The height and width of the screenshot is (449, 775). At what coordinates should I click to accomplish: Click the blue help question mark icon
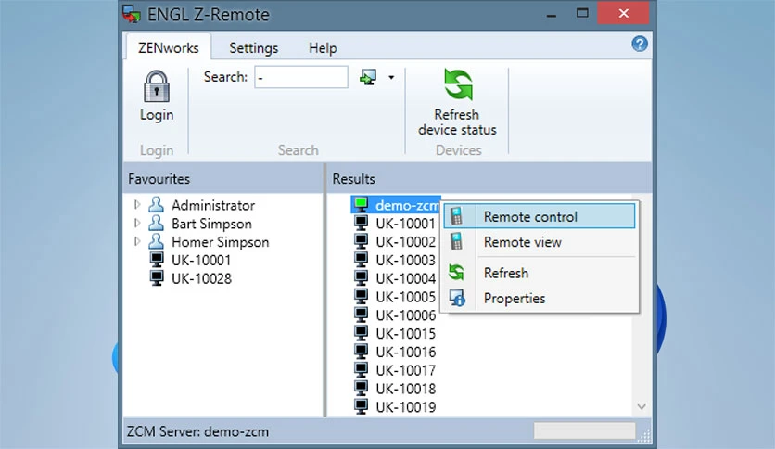639,44
